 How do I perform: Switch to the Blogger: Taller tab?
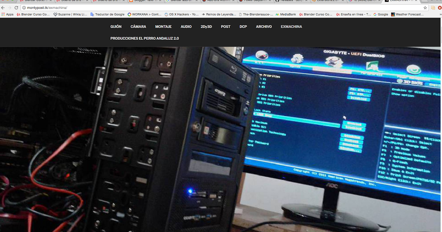(145, 1)
